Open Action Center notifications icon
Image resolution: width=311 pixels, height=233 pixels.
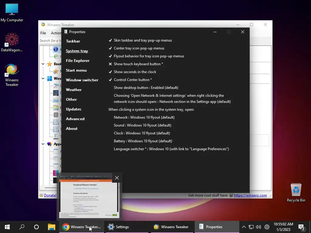click(x=302, y=227)
